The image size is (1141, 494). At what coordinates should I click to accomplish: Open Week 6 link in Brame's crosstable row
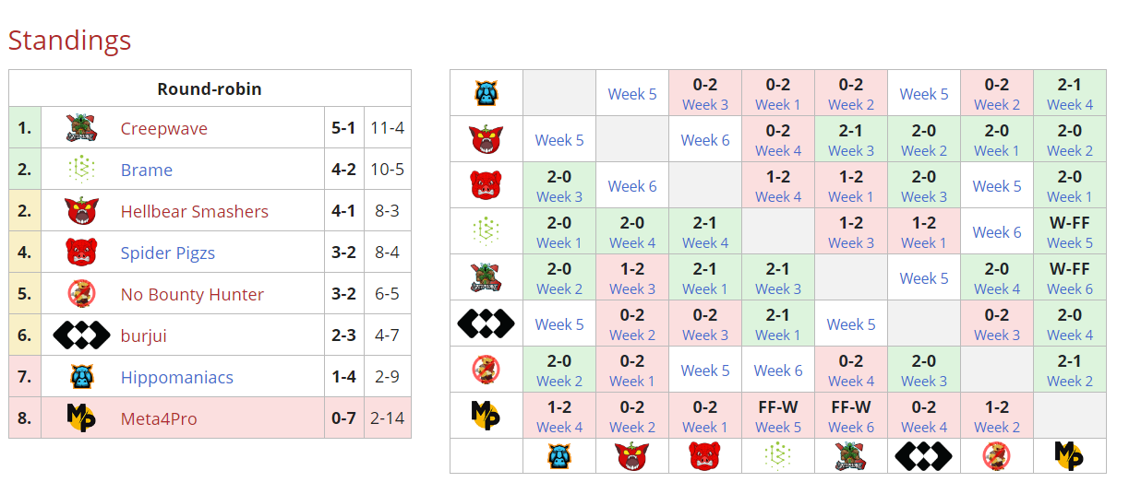pyautogui.click(x=997, y=232)
